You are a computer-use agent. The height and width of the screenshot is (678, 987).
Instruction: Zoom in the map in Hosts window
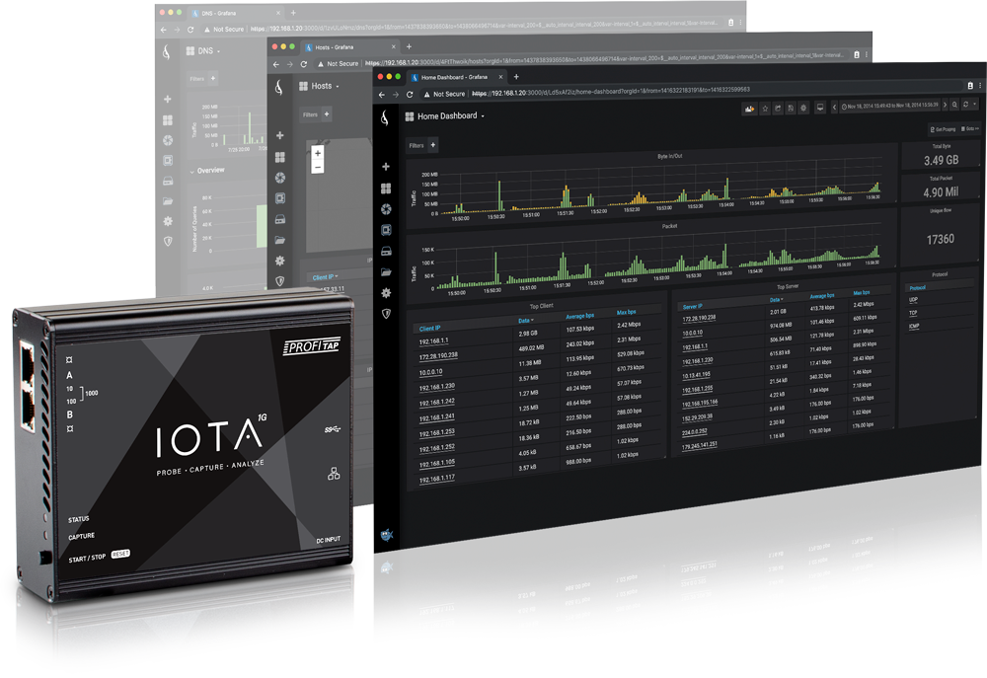[318, 153]
